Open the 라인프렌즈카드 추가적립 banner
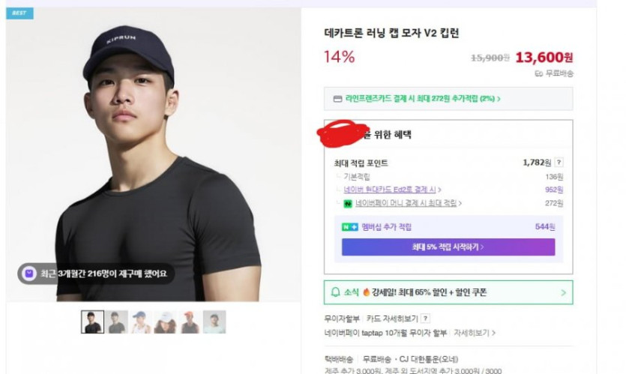The height and width of the screenshot is (374, 626). 448,98
